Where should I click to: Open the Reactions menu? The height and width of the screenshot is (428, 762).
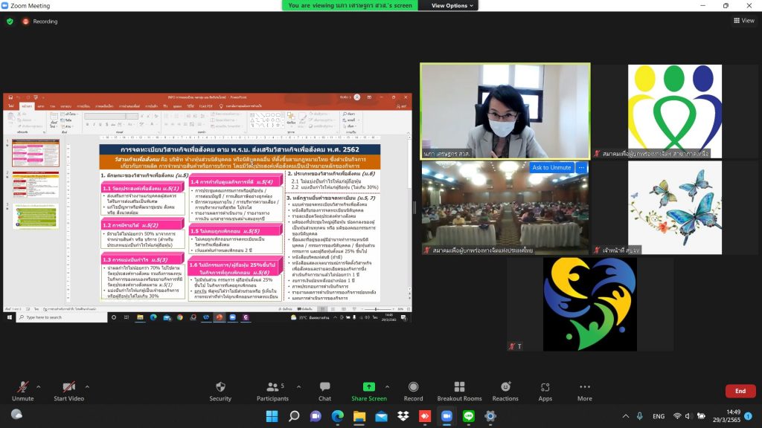pyautogui.click(x=505, y=387)
